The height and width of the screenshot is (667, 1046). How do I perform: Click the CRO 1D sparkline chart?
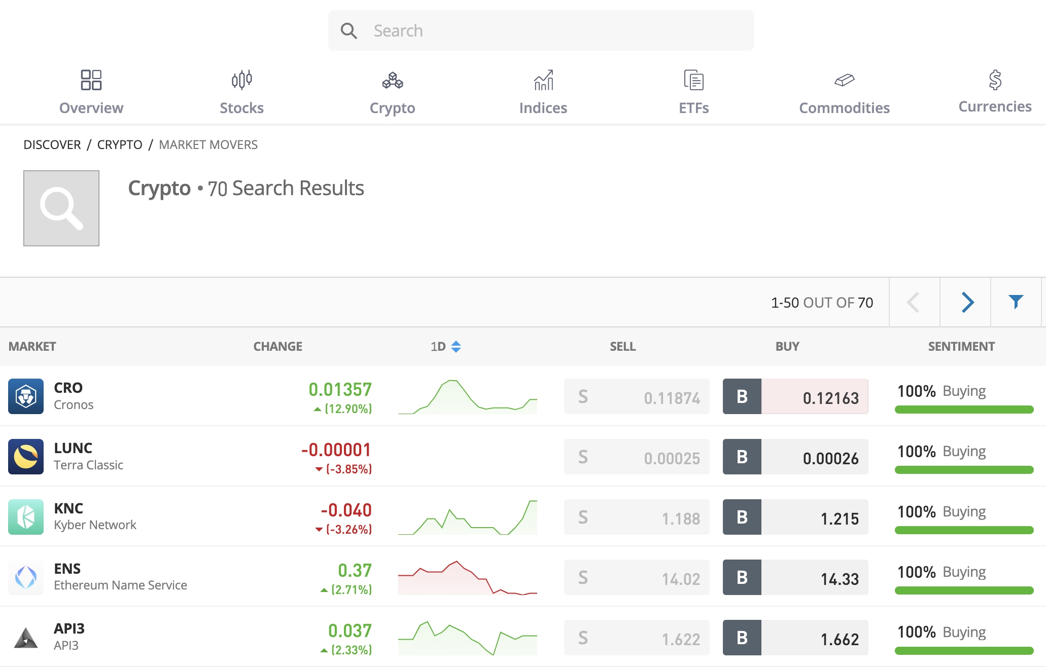click(468, 397)
